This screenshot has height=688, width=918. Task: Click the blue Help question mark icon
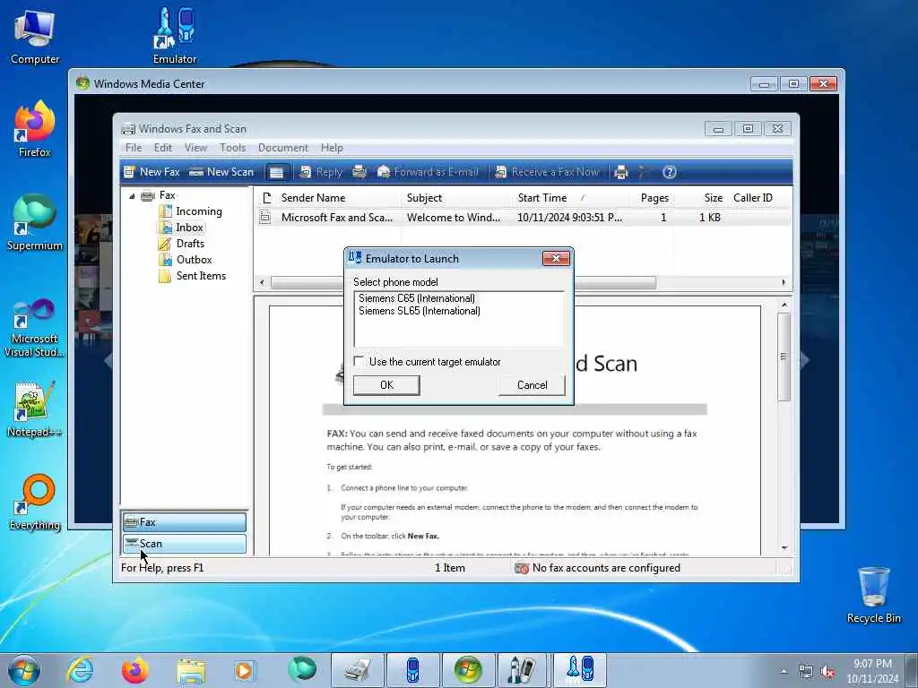click(669, 172)
